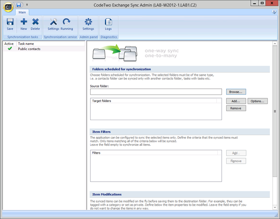Open quick access toolbar customize arrow

27,4
